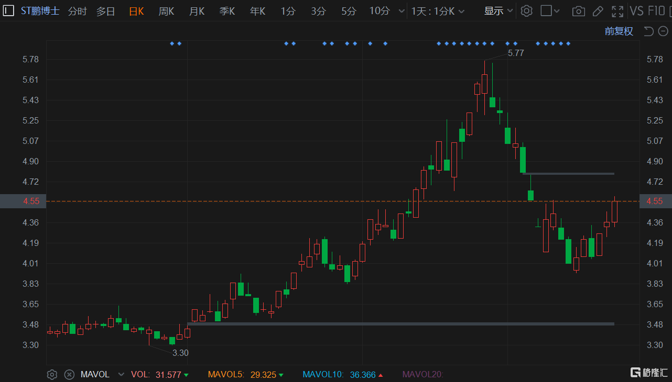Switch to 5分 five-minute chart
Screen dimensions: 672x382
[349, 11]
